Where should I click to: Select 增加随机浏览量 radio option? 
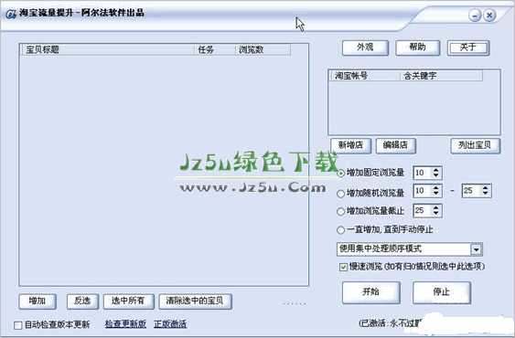(x=340, y=194)
